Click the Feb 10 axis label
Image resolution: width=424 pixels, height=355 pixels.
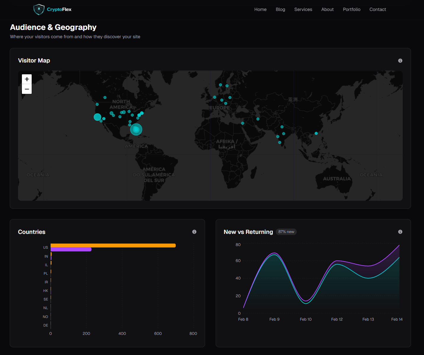pyautogui.click(x=306, y=319)
